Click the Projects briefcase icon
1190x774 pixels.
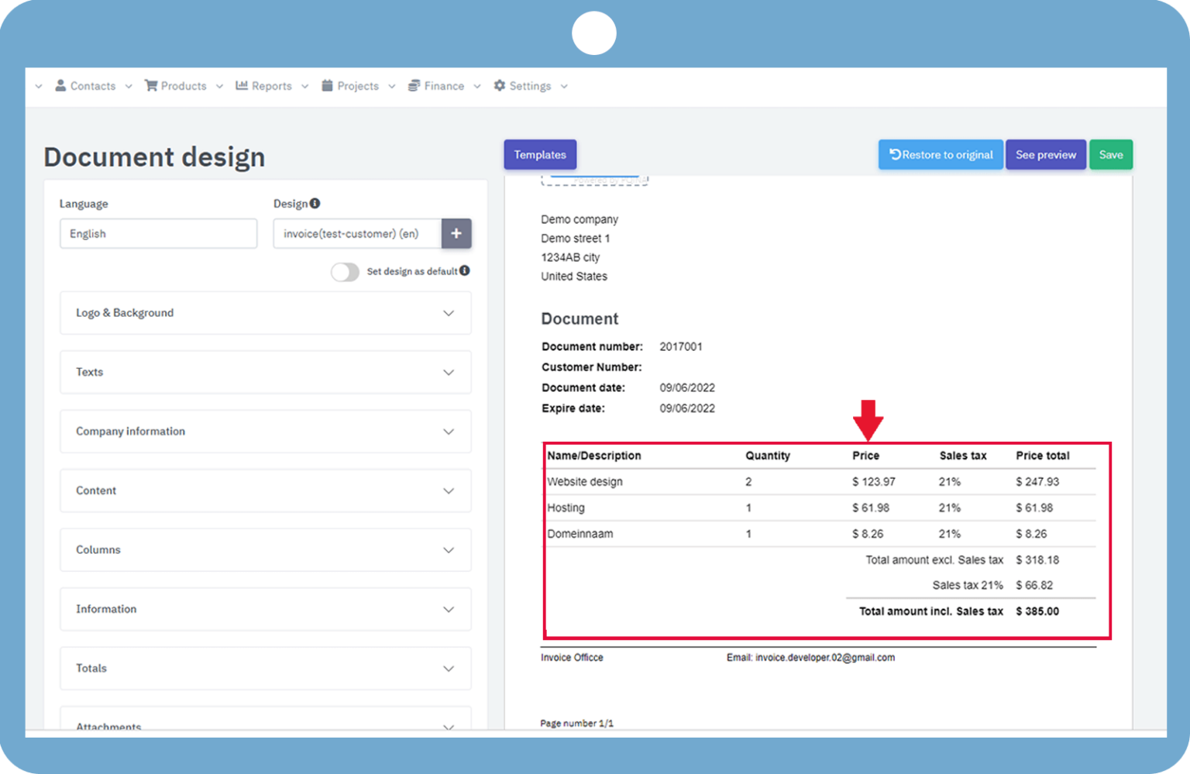point(327,85)
